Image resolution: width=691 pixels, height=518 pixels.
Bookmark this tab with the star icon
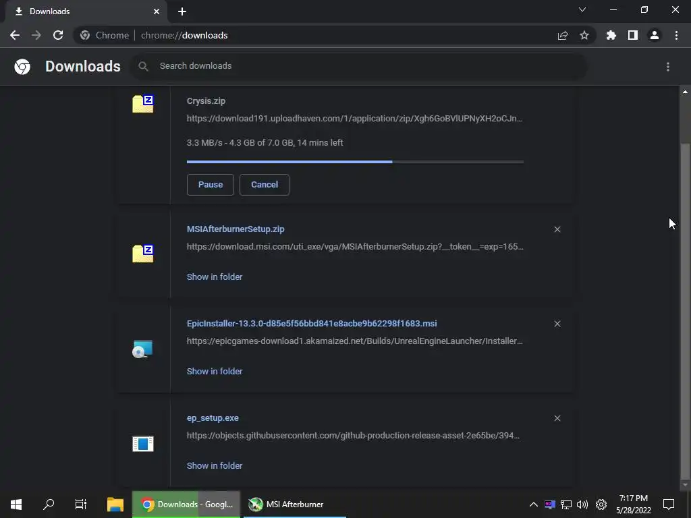(x=584, y=35)
